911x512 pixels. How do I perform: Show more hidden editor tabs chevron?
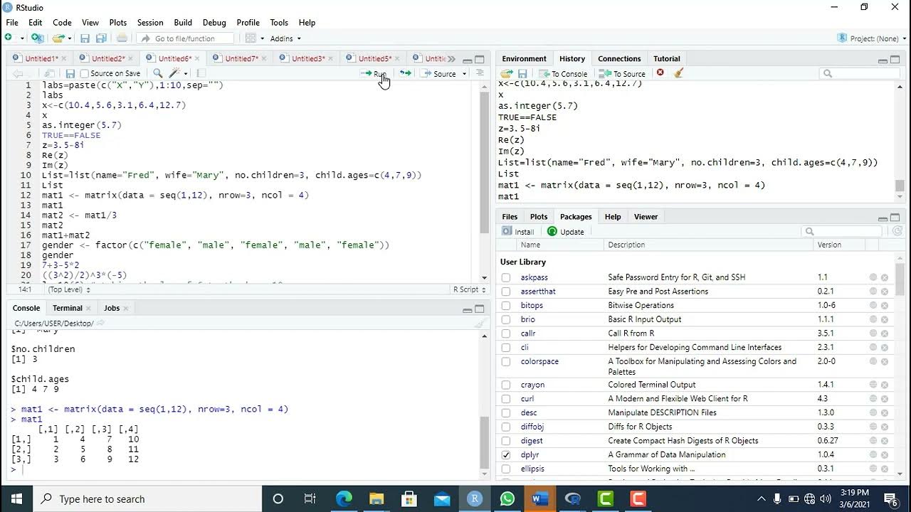[451, 58]
